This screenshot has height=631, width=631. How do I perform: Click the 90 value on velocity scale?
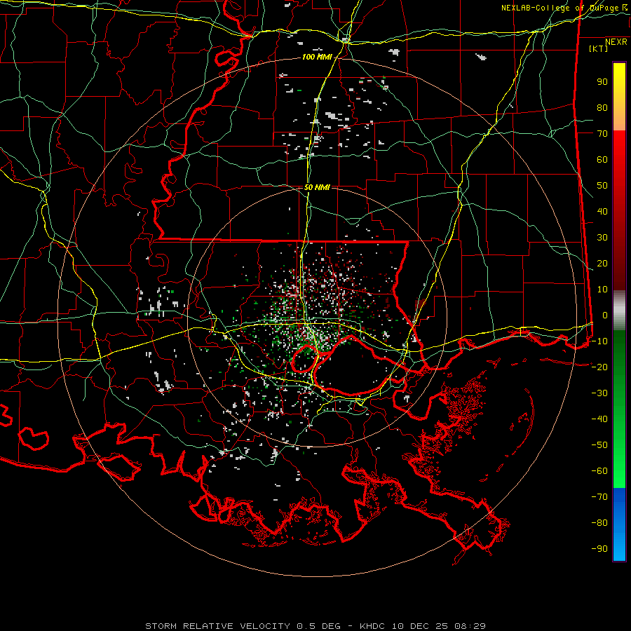[x=602, y=82]
